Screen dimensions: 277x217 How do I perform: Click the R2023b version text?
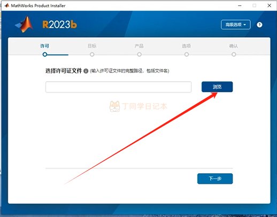click(60, 25)
